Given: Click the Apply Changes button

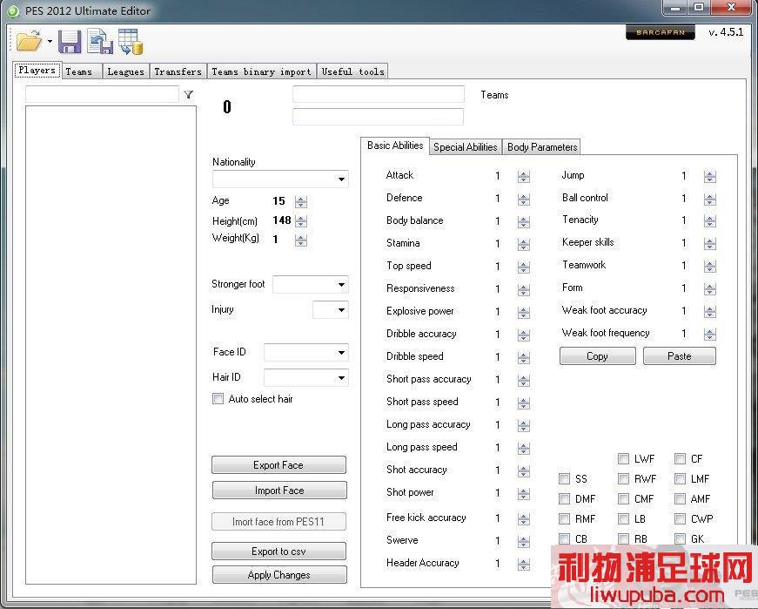Looking at the screenshot, I should pos(279,575).
